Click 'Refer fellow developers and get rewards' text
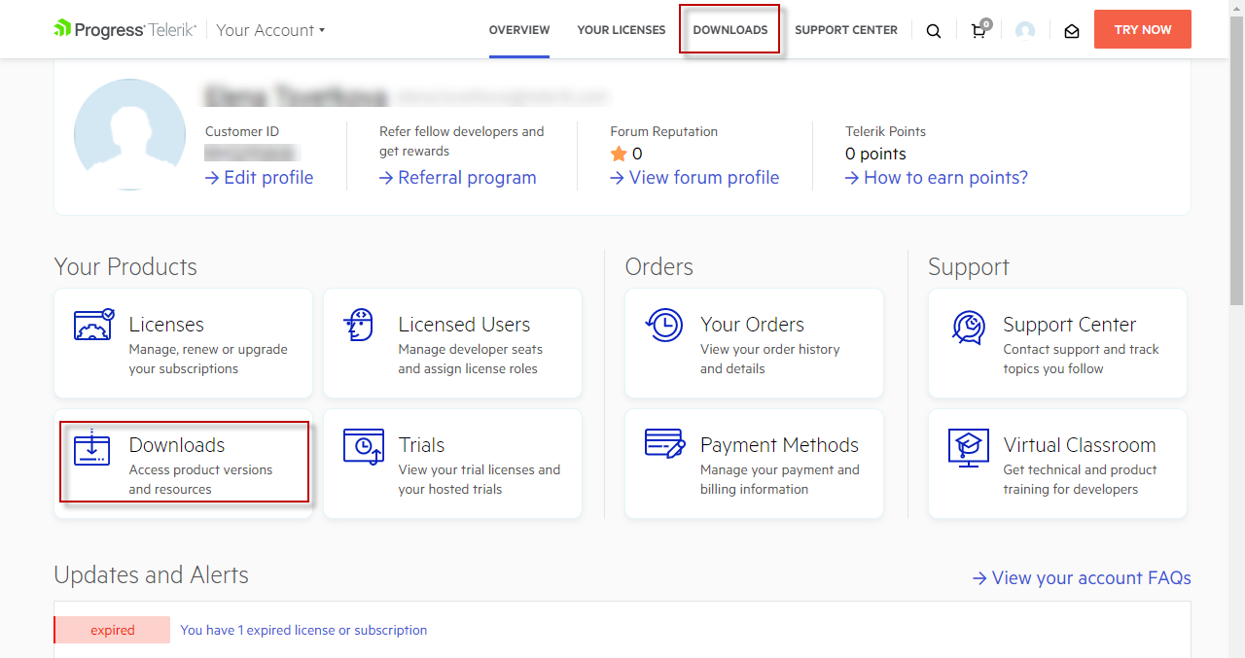This screenshot has height=658, width=1245. click(462, 141)
